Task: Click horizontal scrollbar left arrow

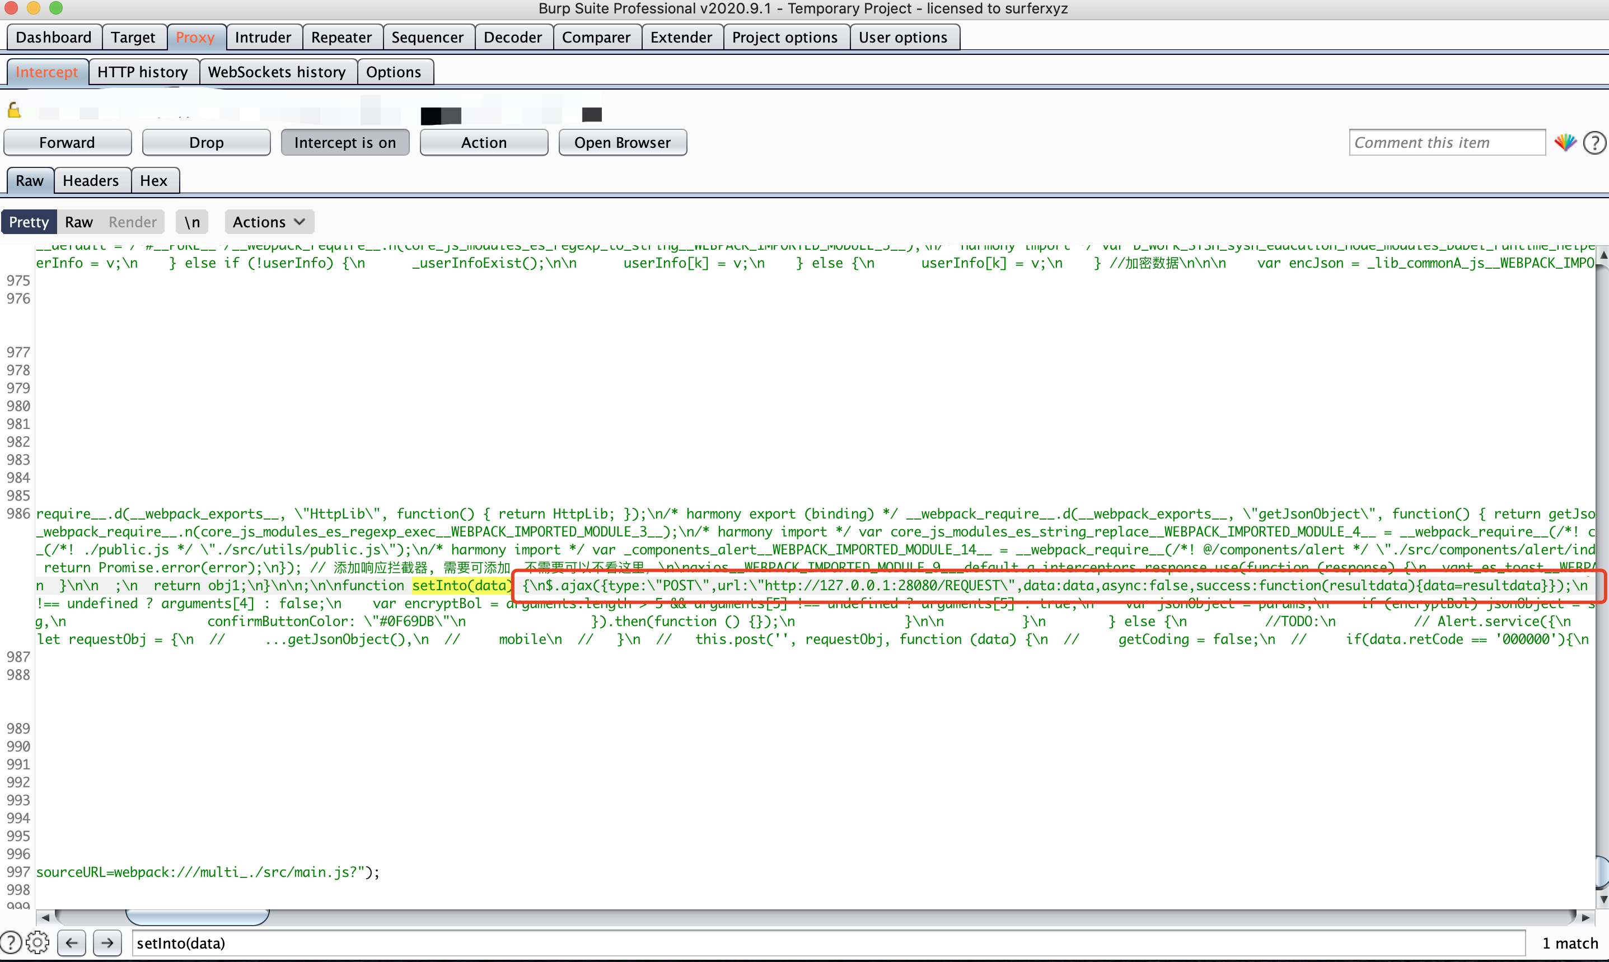Action: click(x=45, y=917)
